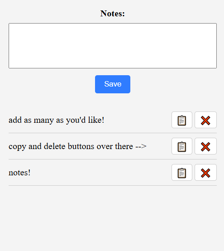Copy the "notes!" entry to clipboard
Screen dimensions: 224x251
[182, 173]
